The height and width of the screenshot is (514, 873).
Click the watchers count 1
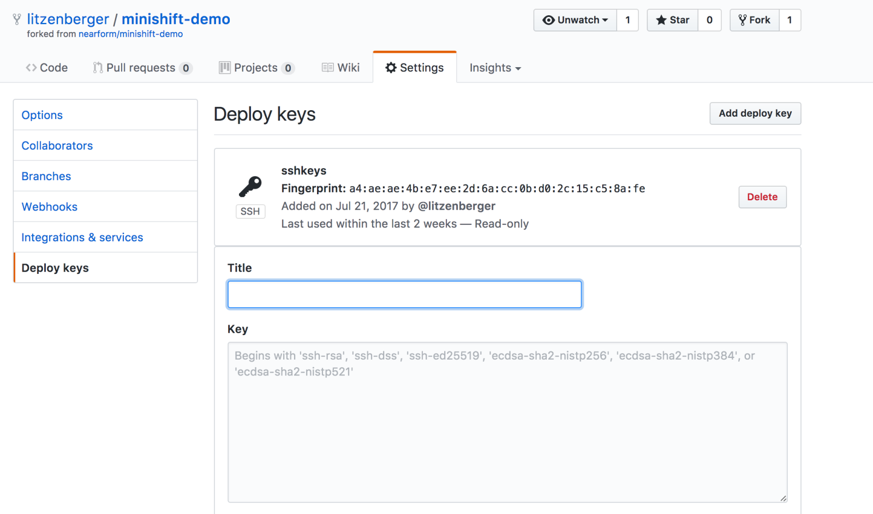[x=627, y=20]
